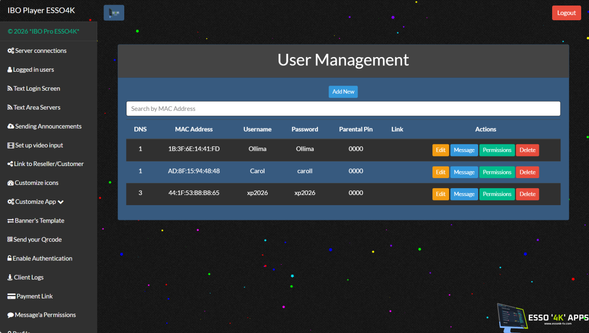Click the Text Login Screen feed icon
This screenshot has width=589, height=333.
(10, 88)
